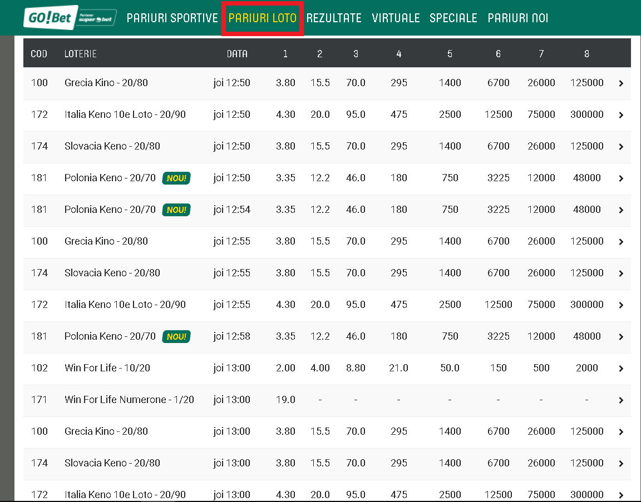This screenshot has height=502, width=641.
Task: Select odds 295 for Grecia Kino joi 13:00
Action: pyautogui.click(x=398, y=431)
